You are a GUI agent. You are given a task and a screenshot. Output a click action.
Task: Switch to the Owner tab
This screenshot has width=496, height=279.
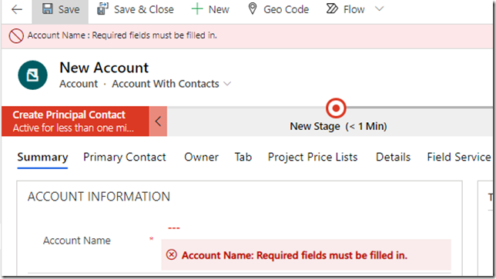[201, 157]
